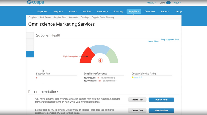Click the Supplier Risk grade F
The image size is (207, 115).
37,78
